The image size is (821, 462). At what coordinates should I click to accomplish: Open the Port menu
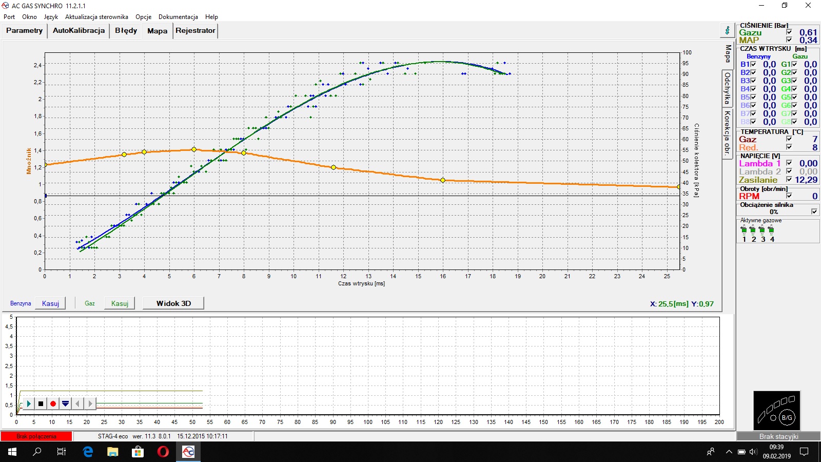pos(9,17)
